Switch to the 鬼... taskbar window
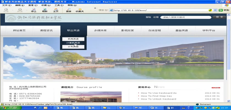The image size is (231, 110). pos(62,108)
